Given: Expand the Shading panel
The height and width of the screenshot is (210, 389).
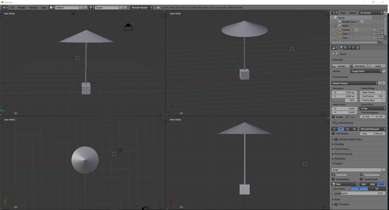Looking at the screenshot, I should pyautogui.click(x=339, y=144).
